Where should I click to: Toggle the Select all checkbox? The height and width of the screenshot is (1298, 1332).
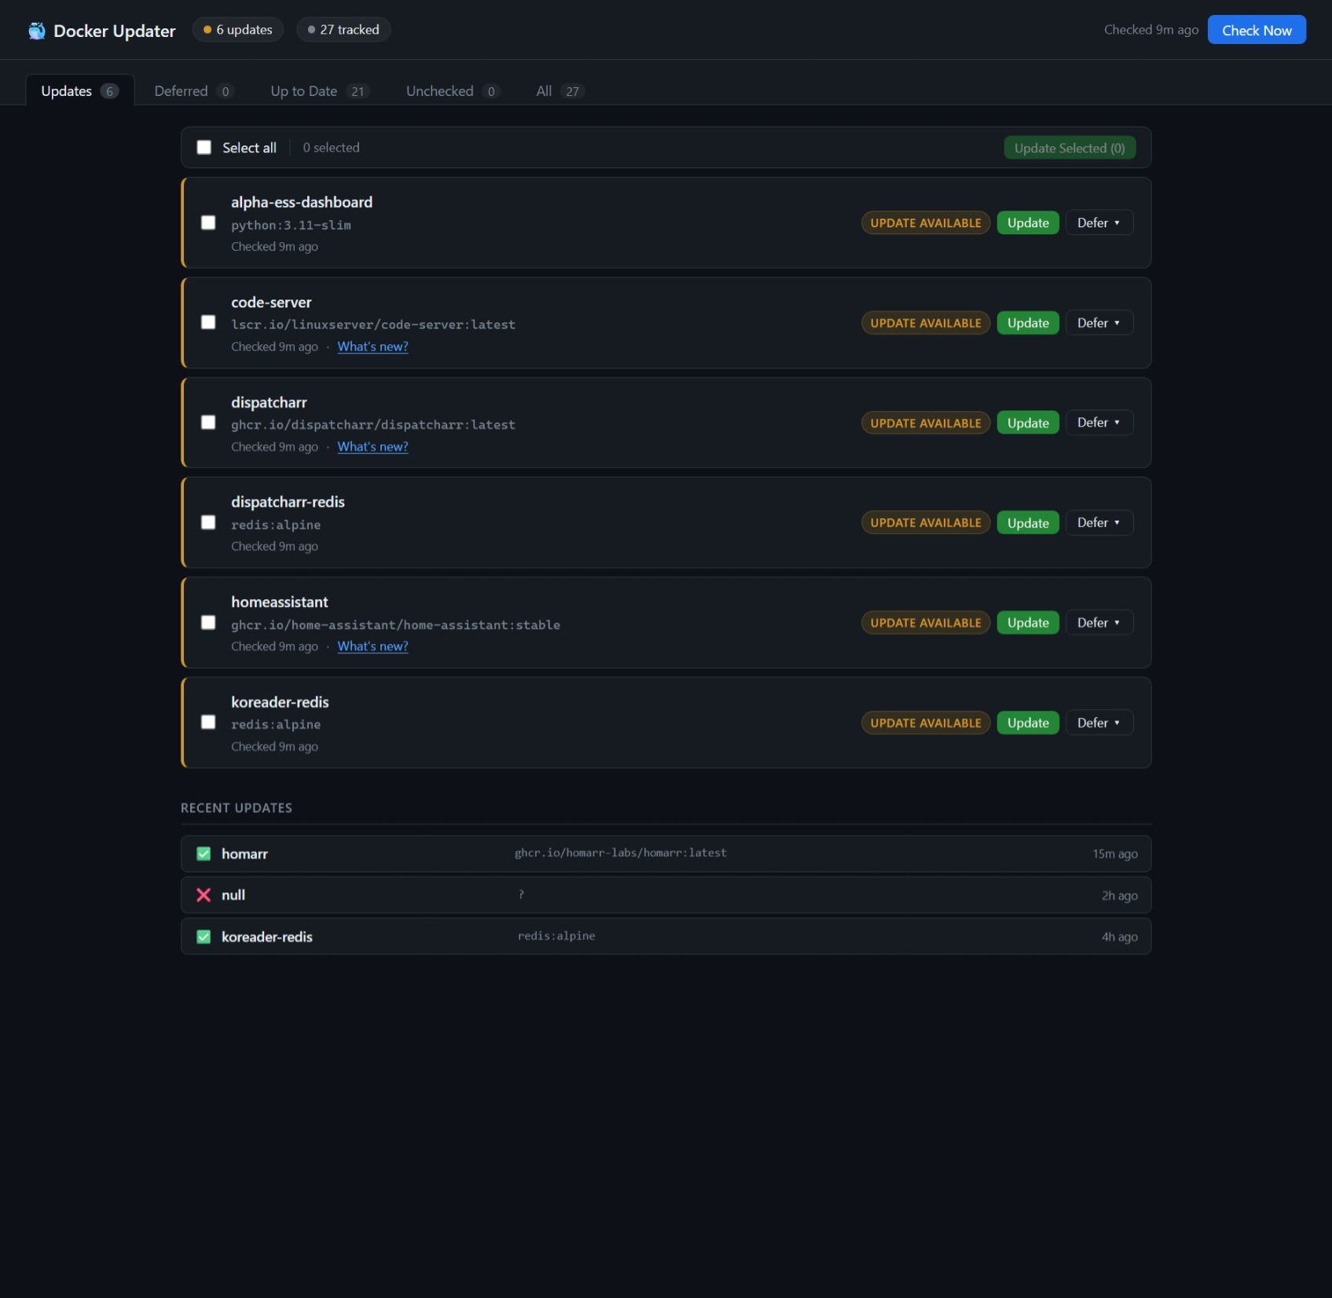(204, 148)
